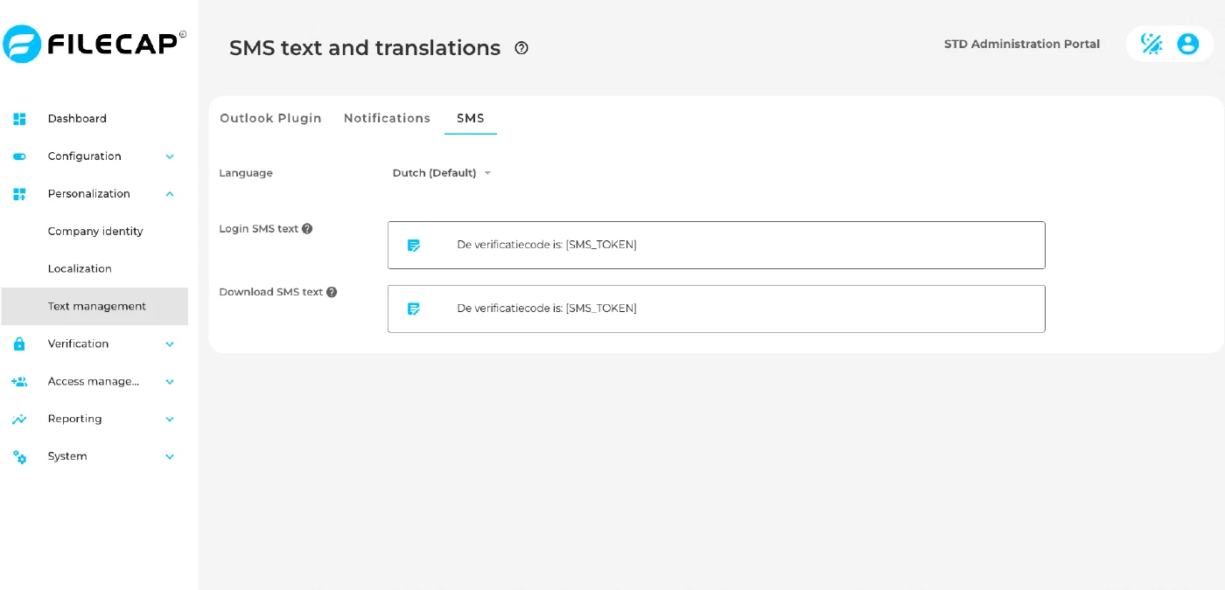This screenshot has width=1225, height=590.
Task: Open page help question mark icon
Action: (521, 48)
